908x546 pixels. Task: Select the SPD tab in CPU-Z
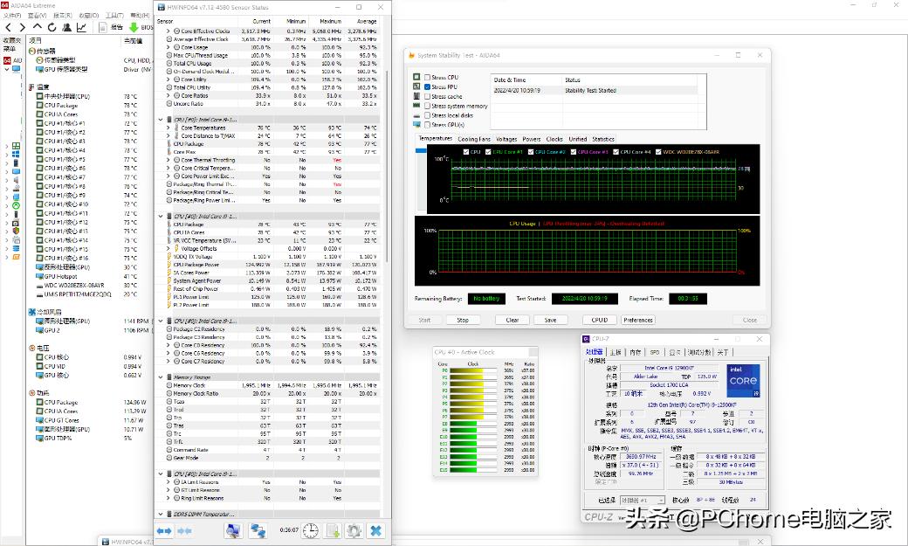(x=656, y=352)
